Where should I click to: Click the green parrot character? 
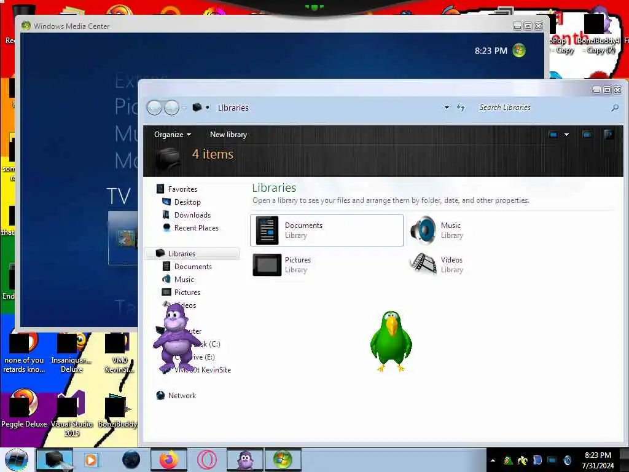(391, 341)
